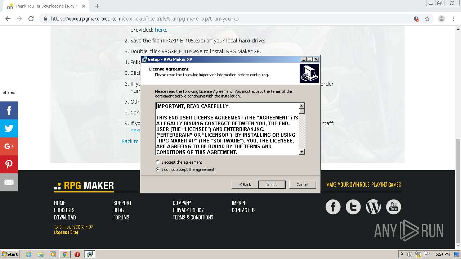The height and width of the screenshot is (259, 461).
Task: Open Internet Explorer from taskbar
Action: (28, 254)
